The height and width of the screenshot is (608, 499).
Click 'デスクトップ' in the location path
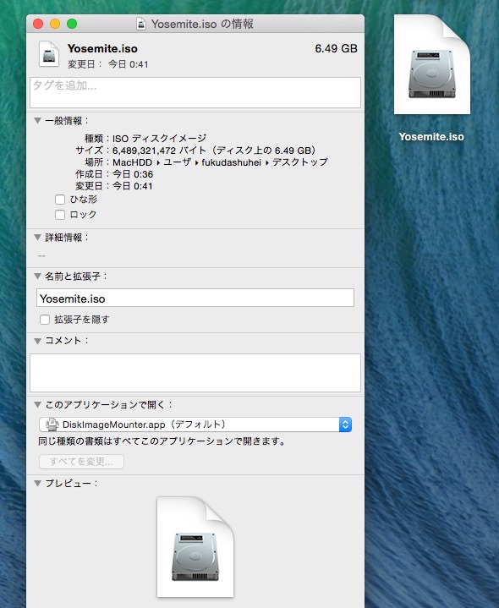[x=299, y=162]
